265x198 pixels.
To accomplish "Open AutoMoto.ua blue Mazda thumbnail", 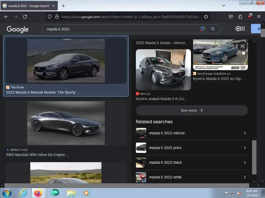I will pos(220,55).
